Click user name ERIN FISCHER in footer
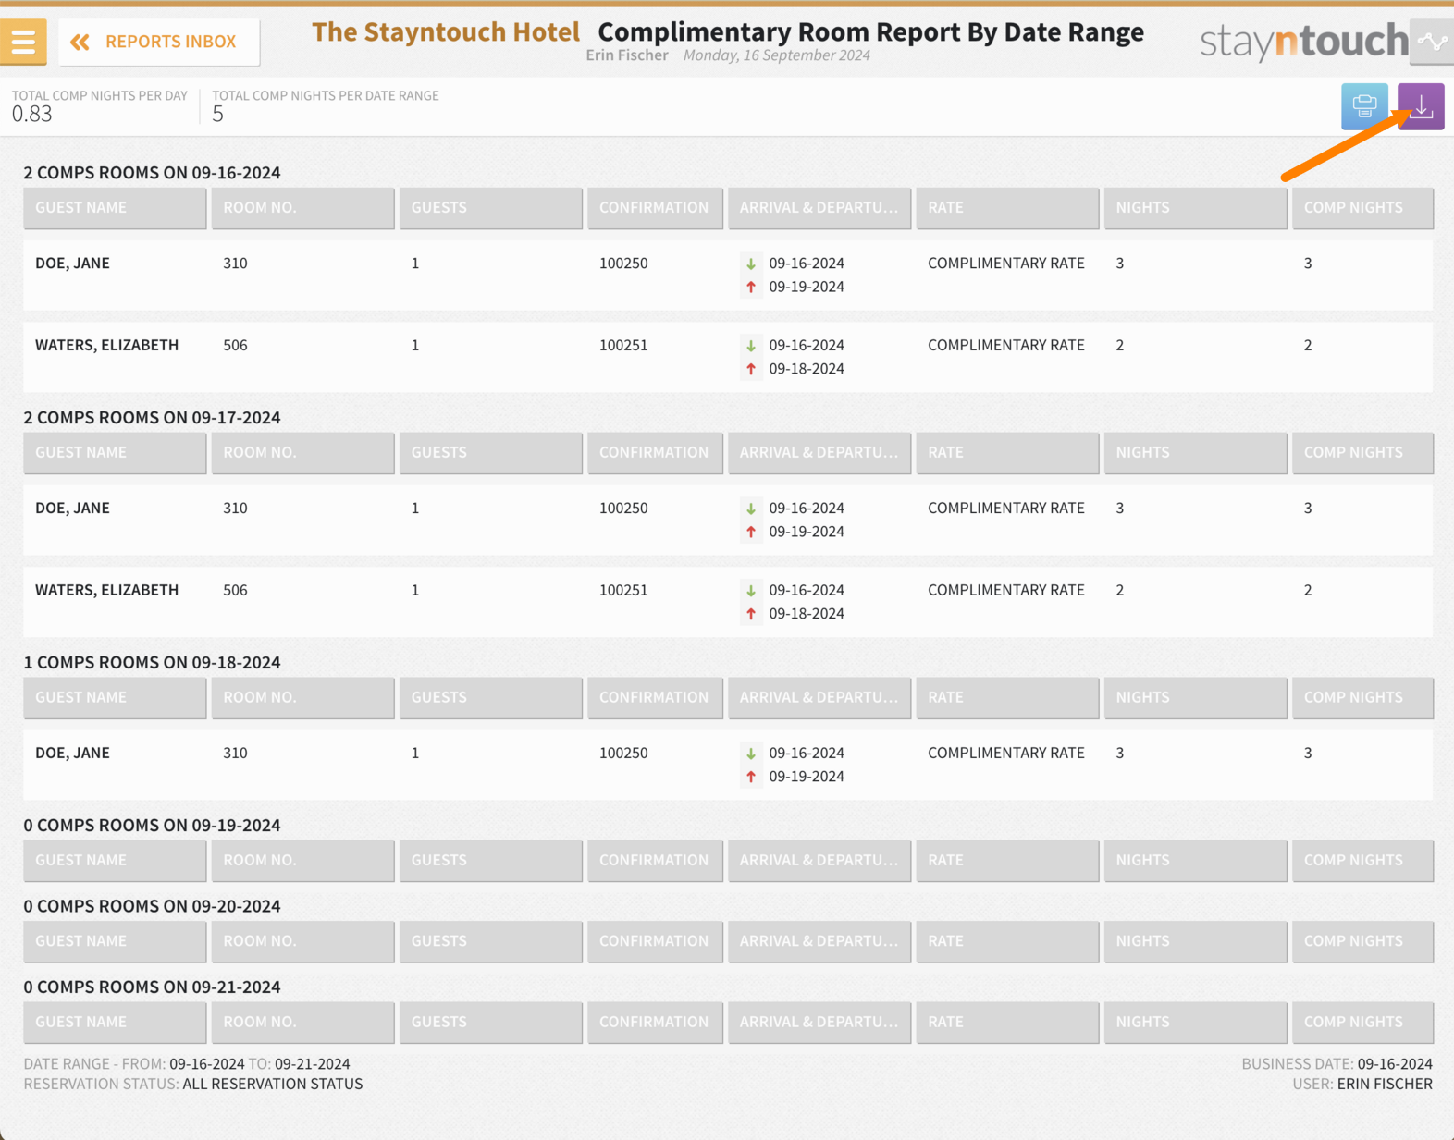Screen dimensions: 1454x1140 pos(1385,1084)
